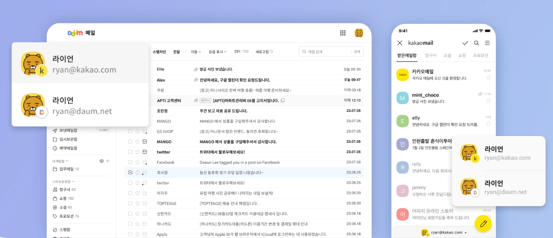Open the 읽음 표시 dropdown
The height and width of the screenshot is (238, 553).
(x=217, y=52)
